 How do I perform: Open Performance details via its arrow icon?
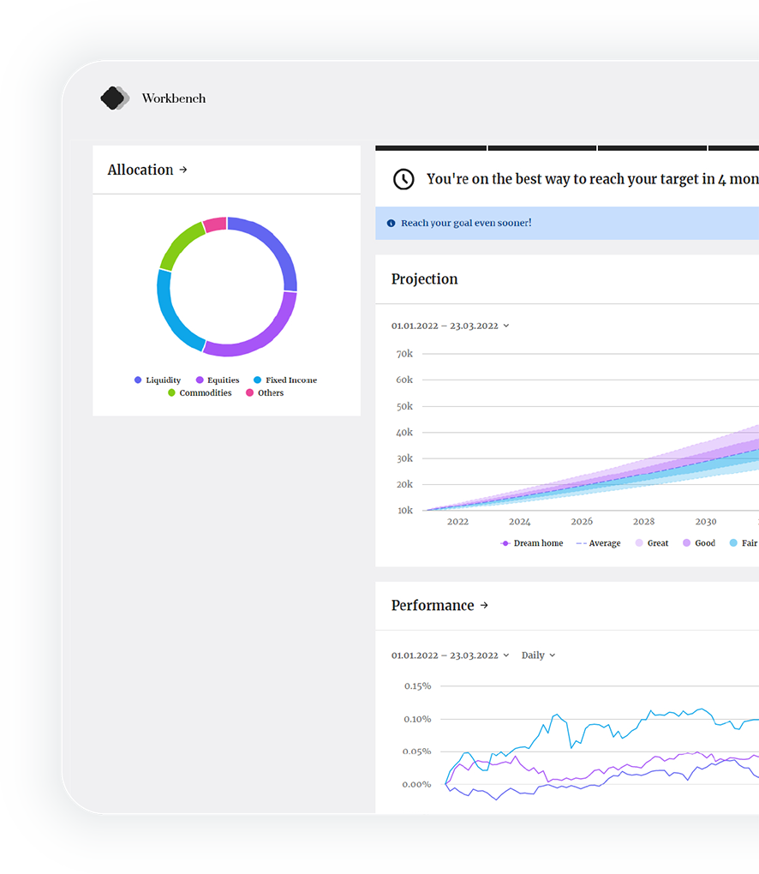484,605
